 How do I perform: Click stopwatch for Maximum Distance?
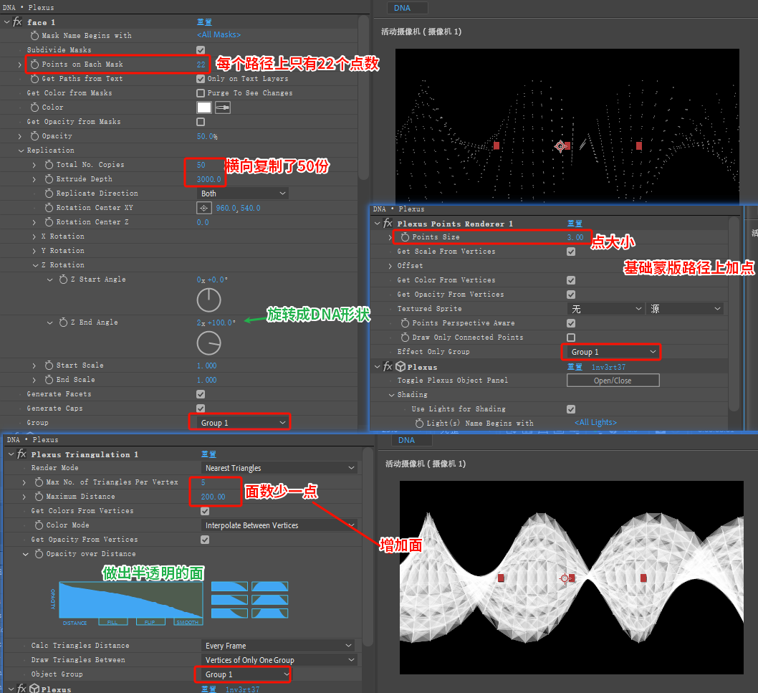(39, 497)
